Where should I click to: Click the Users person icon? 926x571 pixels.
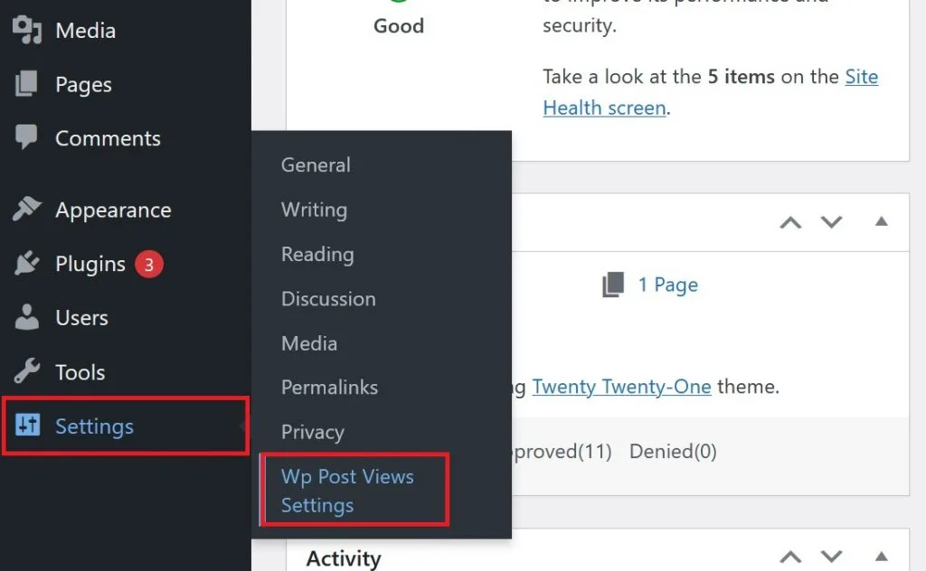(x=26, y=317)
